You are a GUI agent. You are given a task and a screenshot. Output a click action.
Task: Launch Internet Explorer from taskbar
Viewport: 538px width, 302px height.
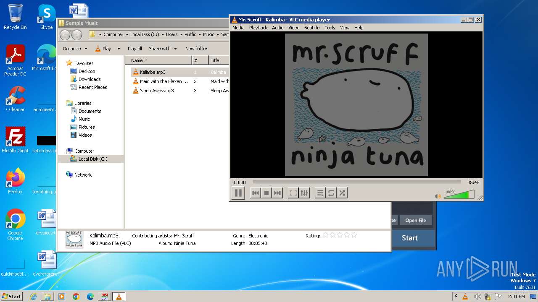tap(33, 297)
